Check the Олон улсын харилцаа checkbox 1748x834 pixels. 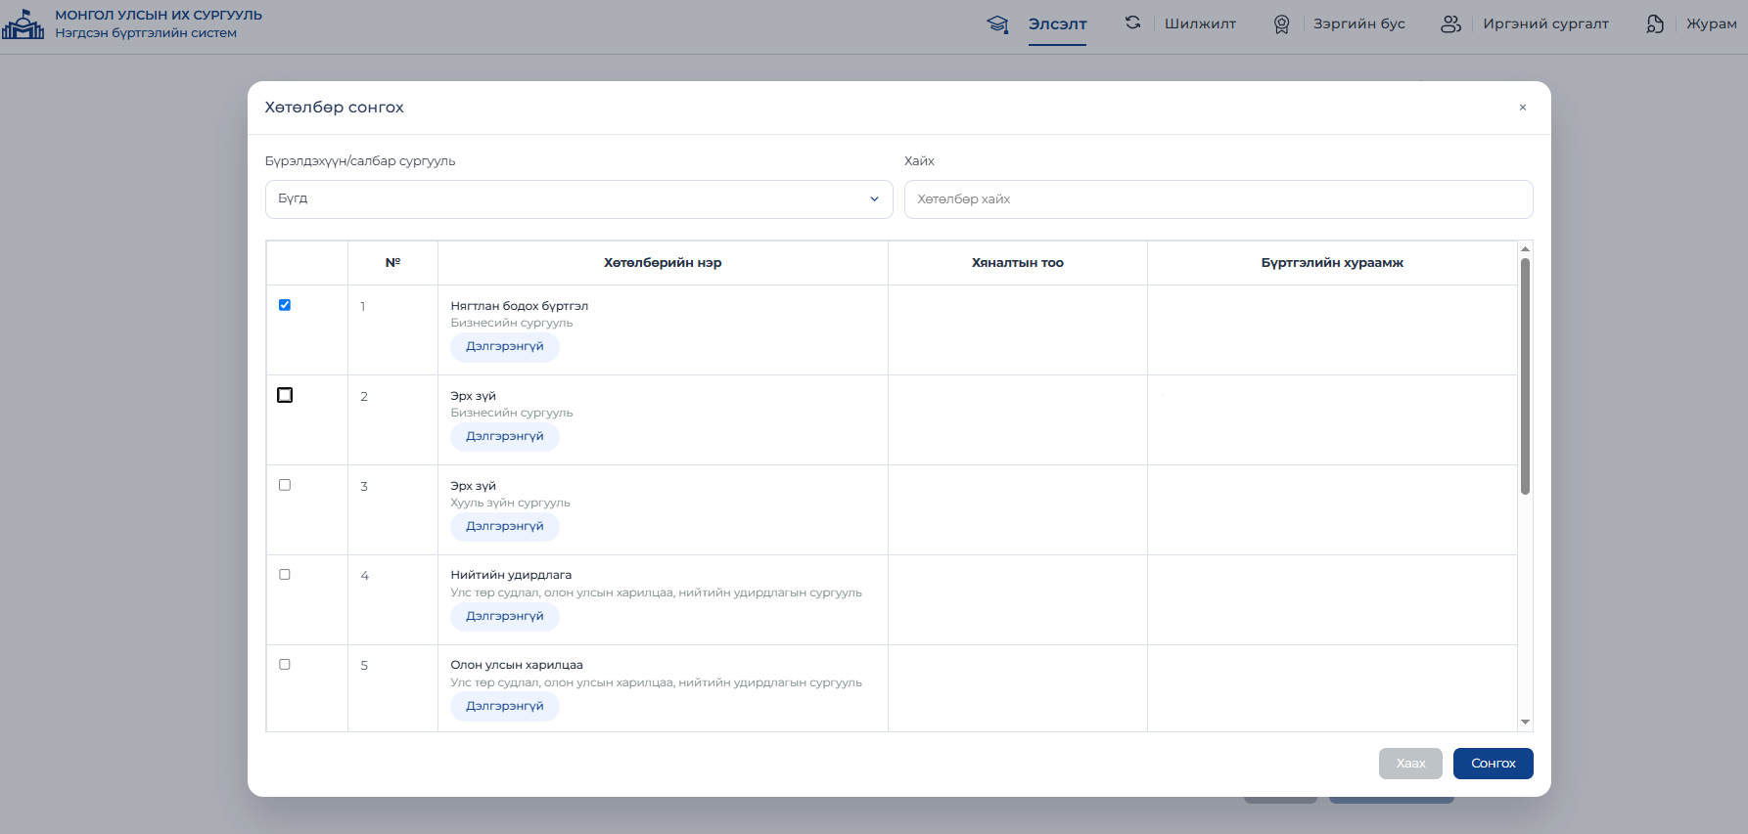point(285,665)
